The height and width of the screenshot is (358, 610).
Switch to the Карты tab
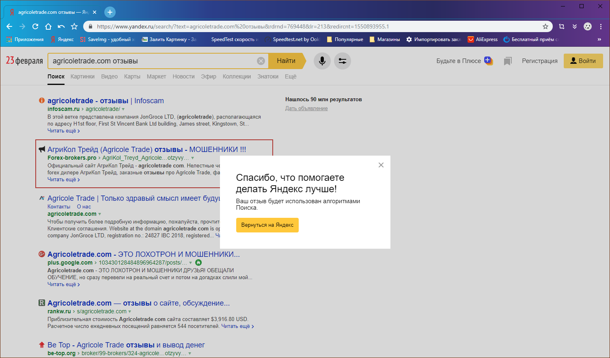click(132, 76)
